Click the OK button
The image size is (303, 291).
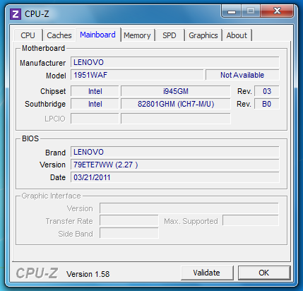264,273
